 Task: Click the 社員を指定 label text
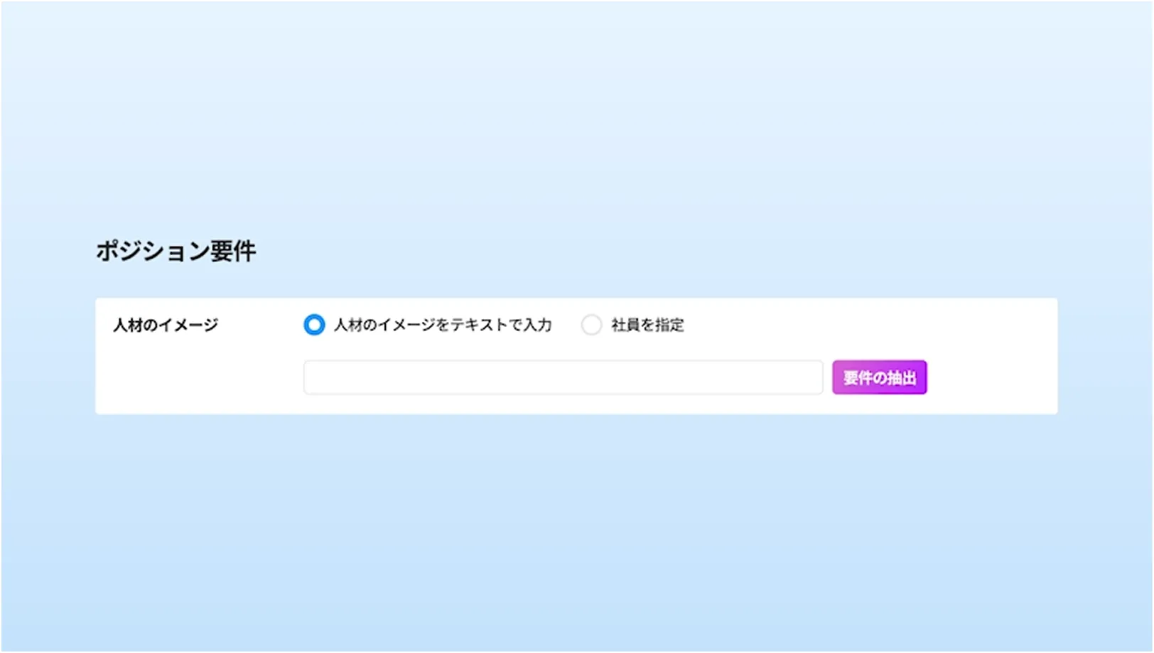pos(647,325)
